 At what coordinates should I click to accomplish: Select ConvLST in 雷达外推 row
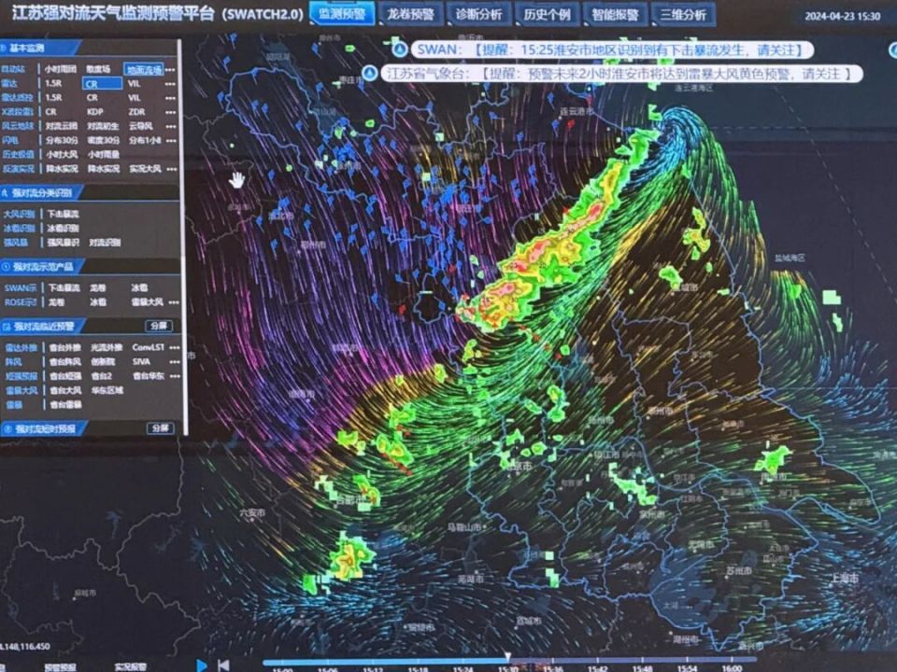tap(149, 347)
